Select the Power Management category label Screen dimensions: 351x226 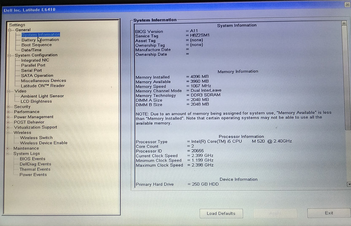click(x=34, y=117)
